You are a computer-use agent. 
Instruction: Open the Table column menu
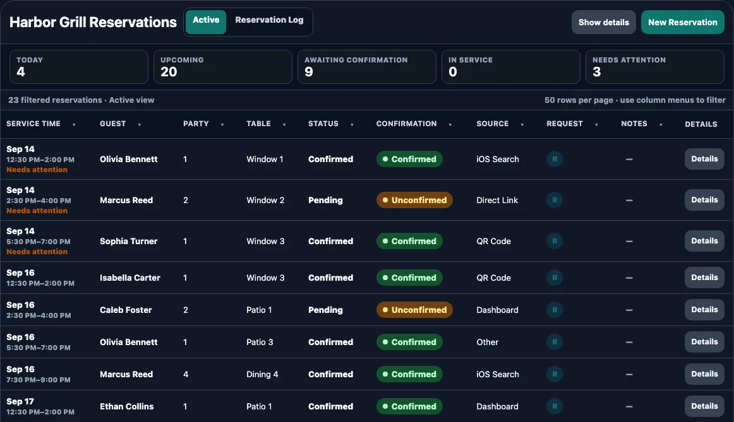click(284, 124)
